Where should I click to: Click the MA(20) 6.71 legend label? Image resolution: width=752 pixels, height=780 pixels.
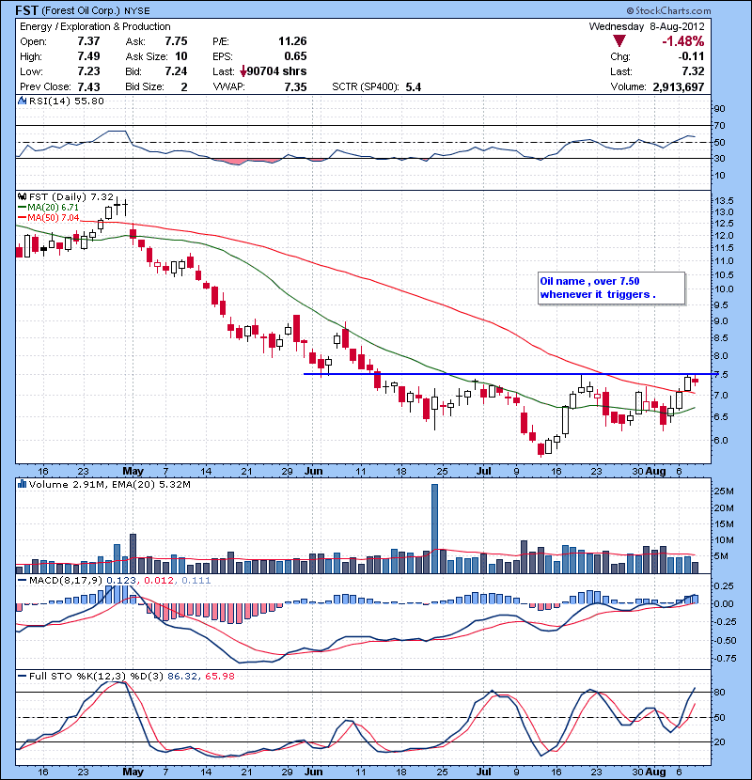coord(53,208)
